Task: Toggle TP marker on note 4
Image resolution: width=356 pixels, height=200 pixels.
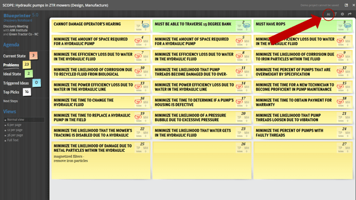Action: 138,41
